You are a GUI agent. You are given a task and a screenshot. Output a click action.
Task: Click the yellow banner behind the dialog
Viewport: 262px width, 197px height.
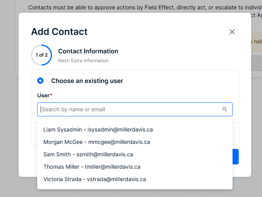(x=256, y=41)
